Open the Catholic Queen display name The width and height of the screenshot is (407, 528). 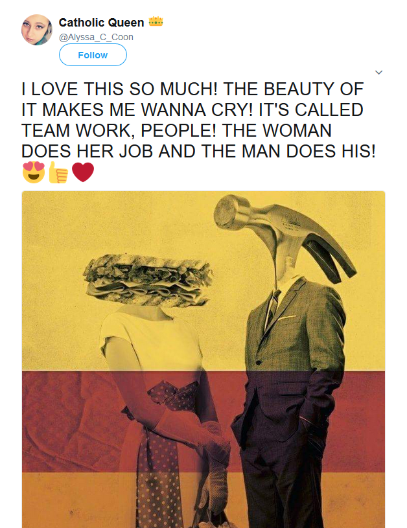pos(101,23)
